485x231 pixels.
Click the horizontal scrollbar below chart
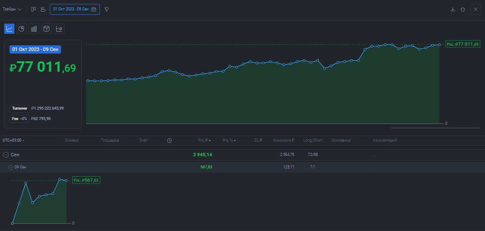pos(436,127)
